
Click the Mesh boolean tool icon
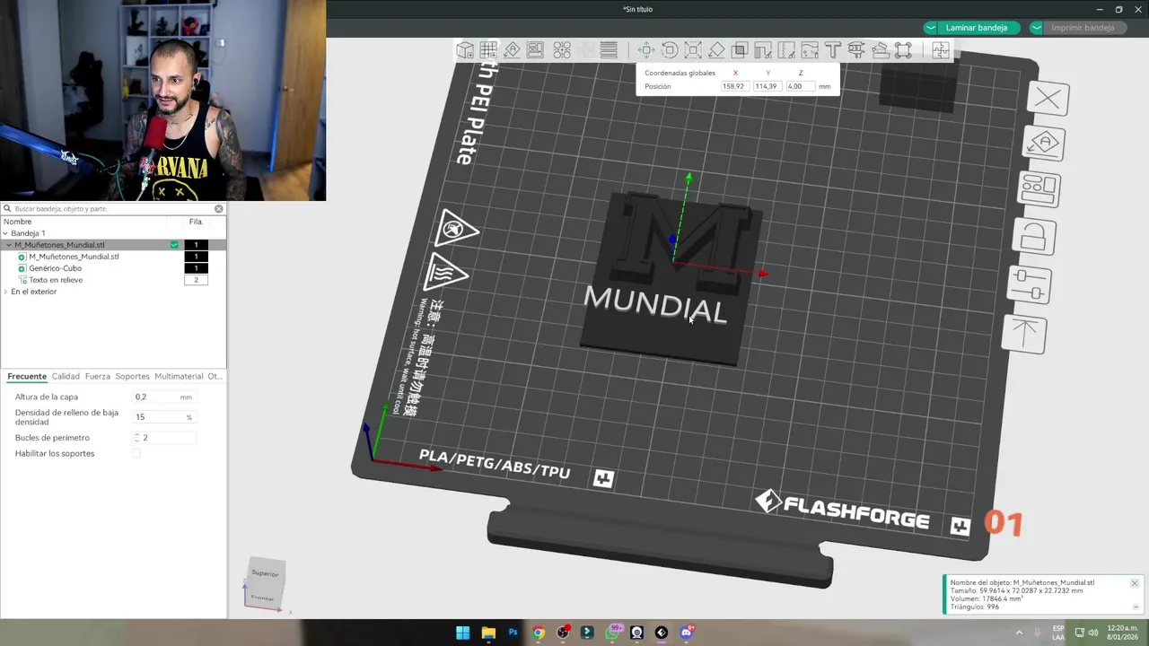903,50
